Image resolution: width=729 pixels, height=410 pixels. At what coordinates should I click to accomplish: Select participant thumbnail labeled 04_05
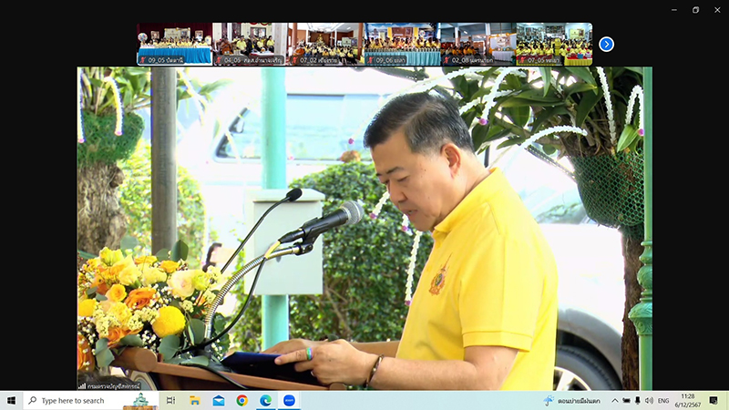pos(250,44)
